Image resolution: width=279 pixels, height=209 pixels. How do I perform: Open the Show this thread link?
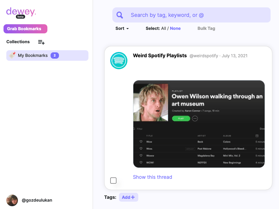point(152,177)
